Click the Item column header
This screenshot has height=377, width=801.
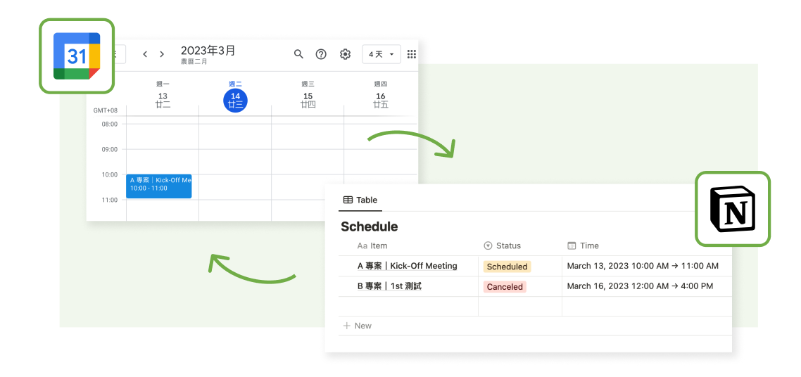372,246
